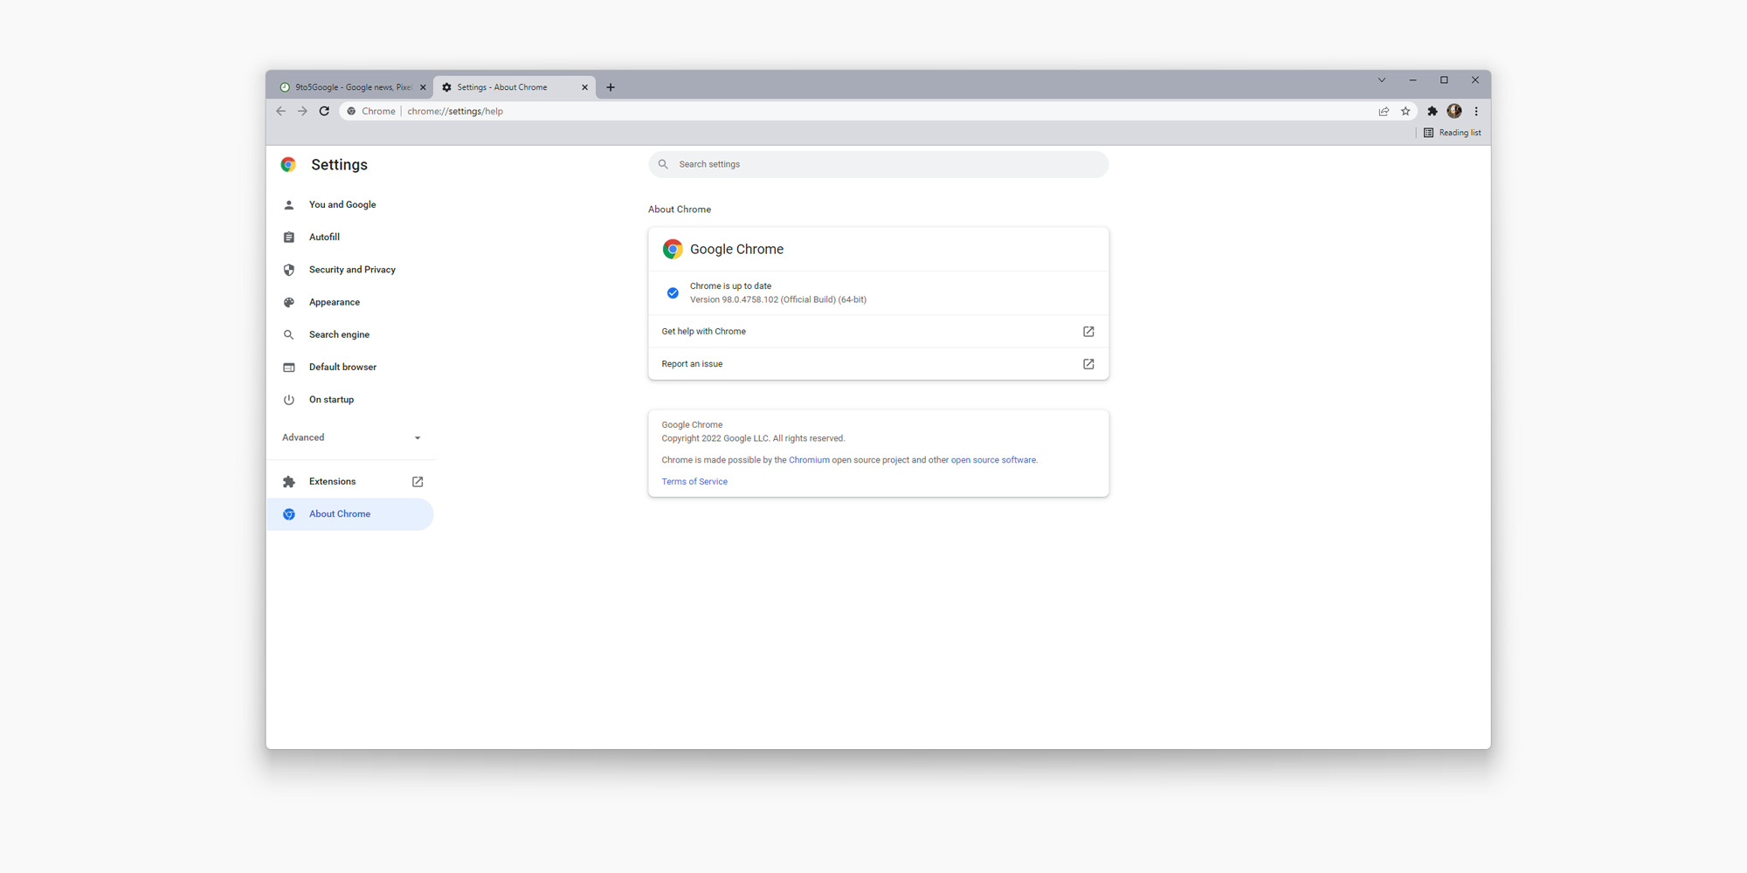This screenshot has height=873, width=1747.
Task: Open the profile avatar icon
Action: click(1454, 111)
